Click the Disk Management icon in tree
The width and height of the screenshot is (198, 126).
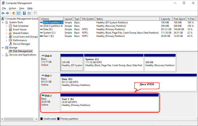click(x=11, y=51)
